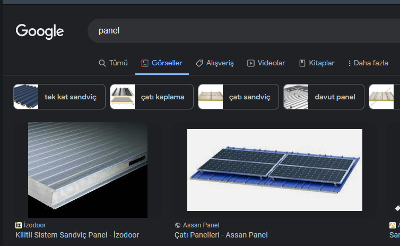Open the Tümü search tab
Image resolution: width=400 pixels, height=246 pixels.
[113, 63]
